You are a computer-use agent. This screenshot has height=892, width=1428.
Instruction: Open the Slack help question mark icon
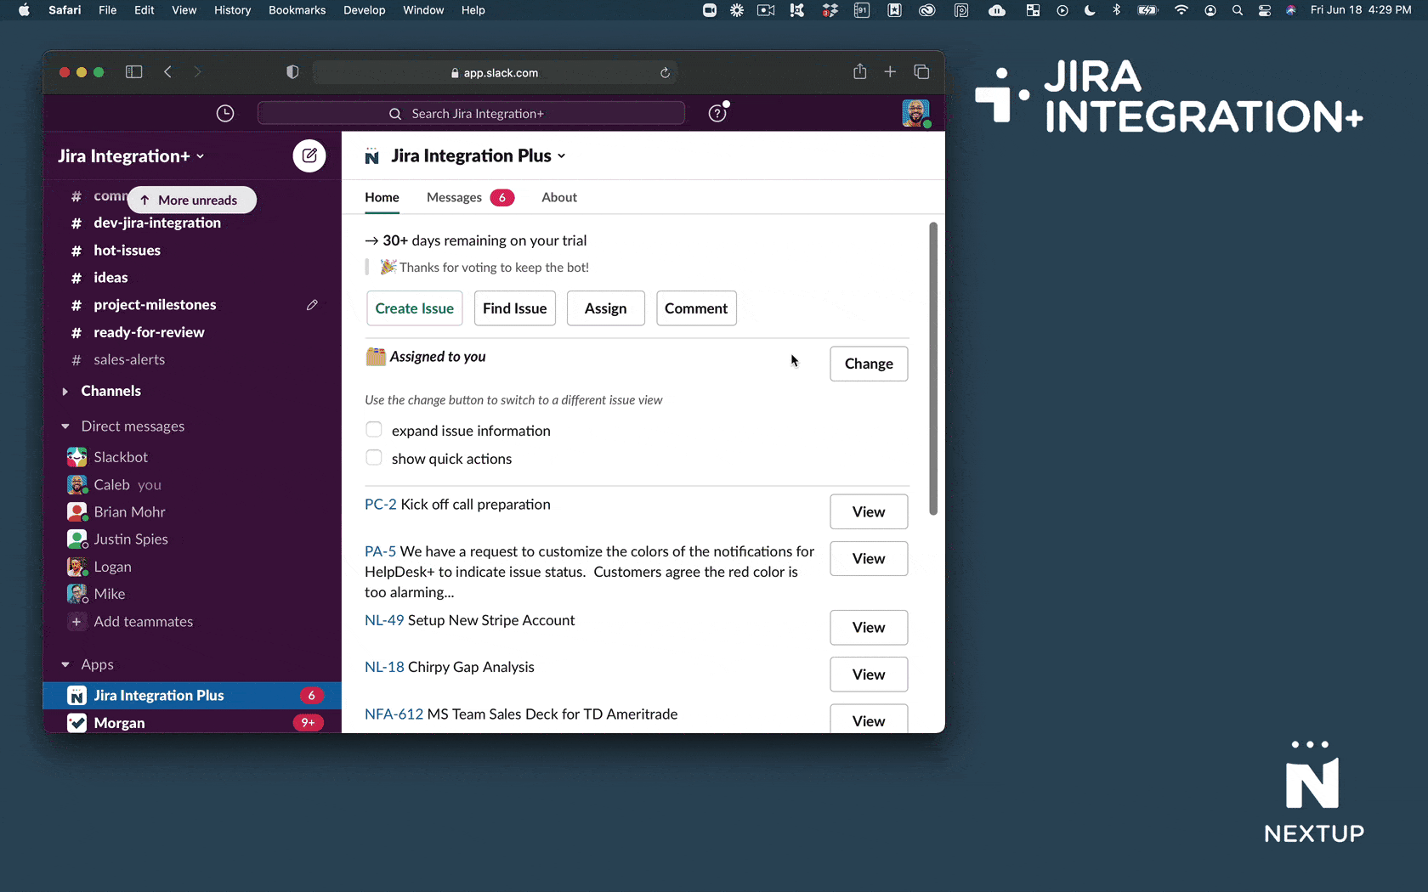(x=717, y=114)
